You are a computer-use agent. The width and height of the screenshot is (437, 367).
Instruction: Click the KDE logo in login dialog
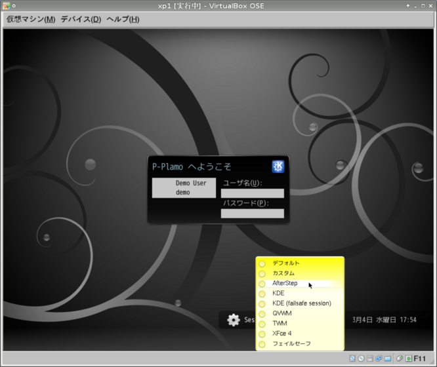coord(278,166)
